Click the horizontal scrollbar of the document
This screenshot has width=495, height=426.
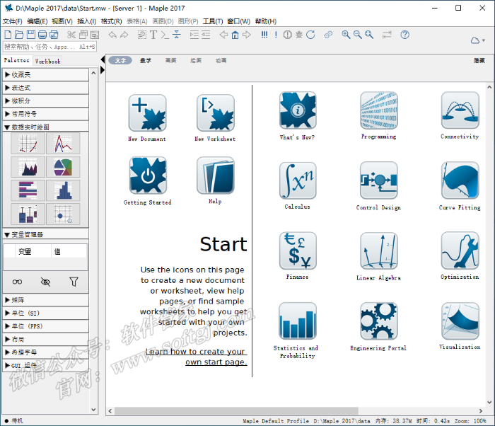coord(236,411)
